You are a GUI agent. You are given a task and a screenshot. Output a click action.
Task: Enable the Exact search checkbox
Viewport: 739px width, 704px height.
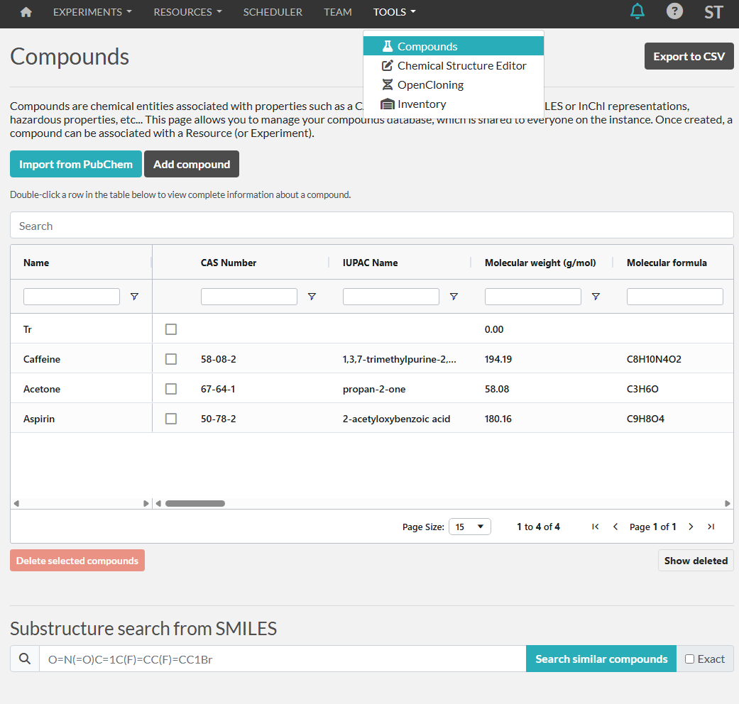689,659
